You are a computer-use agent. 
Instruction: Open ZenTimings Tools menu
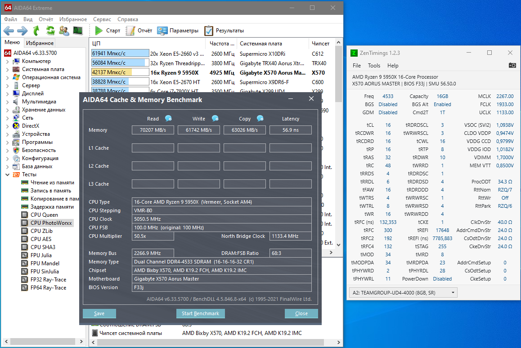(374, 65)
